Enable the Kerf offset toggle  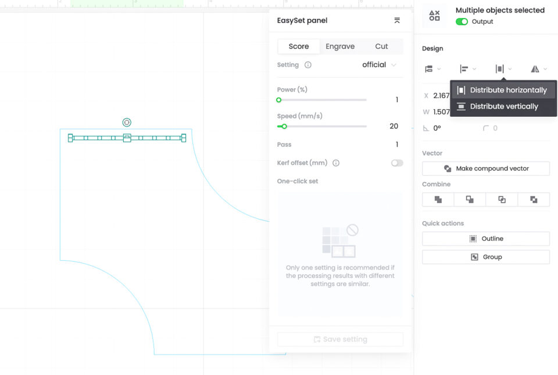397,163
